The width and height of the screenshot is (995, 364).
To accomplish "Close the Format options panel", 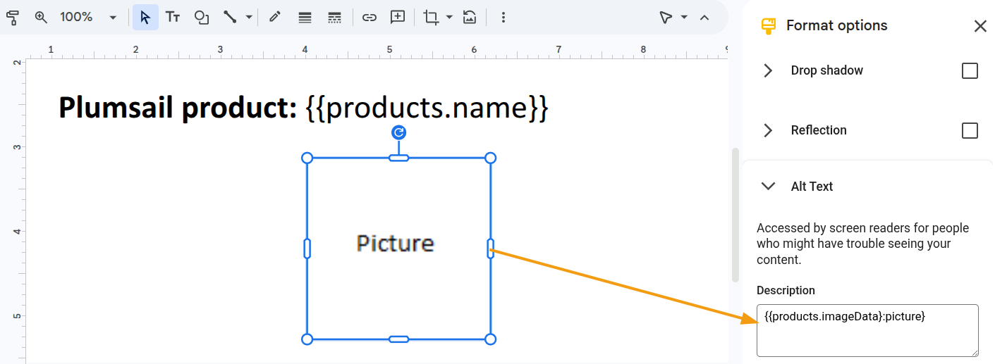I will [x=980, y=26].
